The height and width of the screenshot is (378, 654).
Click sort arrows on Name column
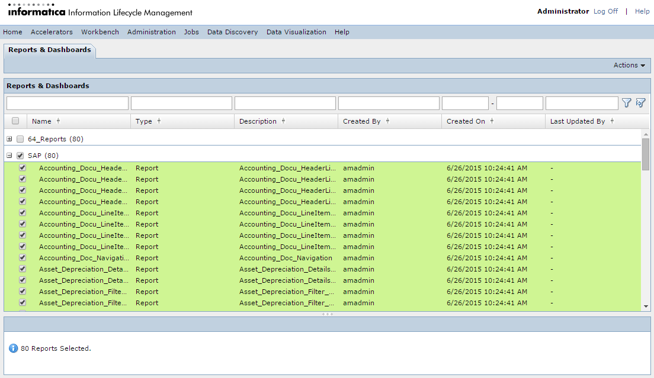(58, 121)
